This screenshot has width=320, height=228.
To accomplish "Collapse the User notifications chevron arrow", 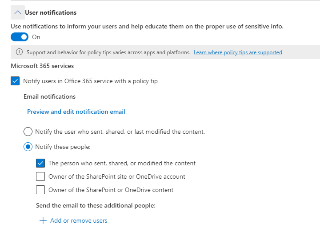I will click(18, 12).
